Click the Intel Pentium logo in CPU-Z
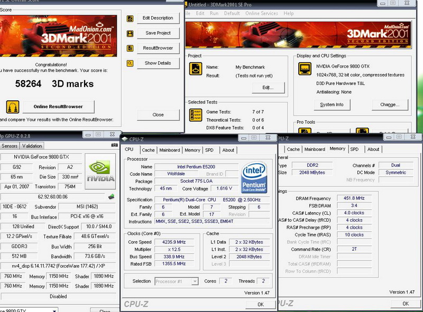 pyautogui.click(x=254, y=177)
